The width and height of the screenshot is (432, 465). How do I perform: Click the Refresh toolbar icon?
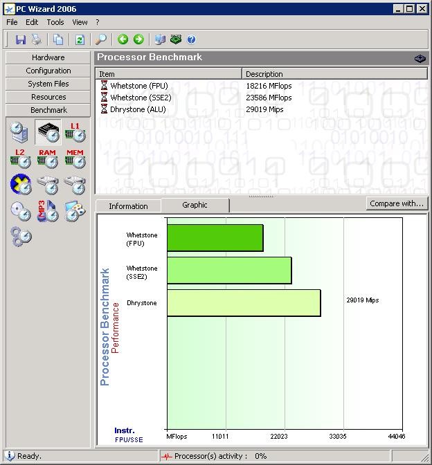pos(80,39)
